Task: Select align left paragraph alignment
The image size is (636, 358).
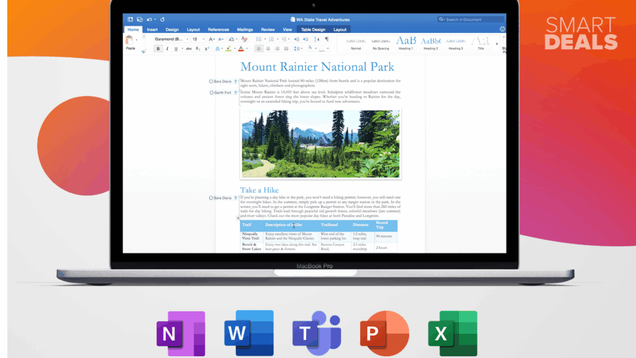Action: [258, 48]
